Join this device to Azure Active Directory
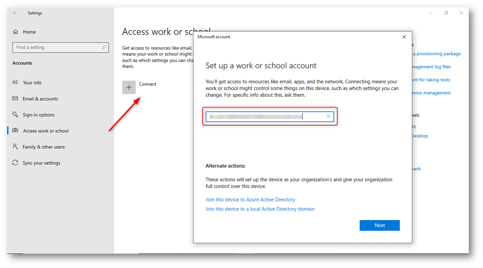Viewport: 483px width, 268px height. pyautogui.click(x=250, y=199)
